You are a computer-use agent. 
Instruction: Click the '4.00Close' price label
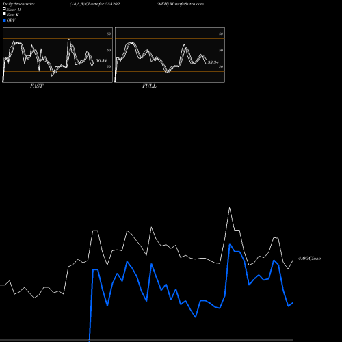[x=309, y=259]
